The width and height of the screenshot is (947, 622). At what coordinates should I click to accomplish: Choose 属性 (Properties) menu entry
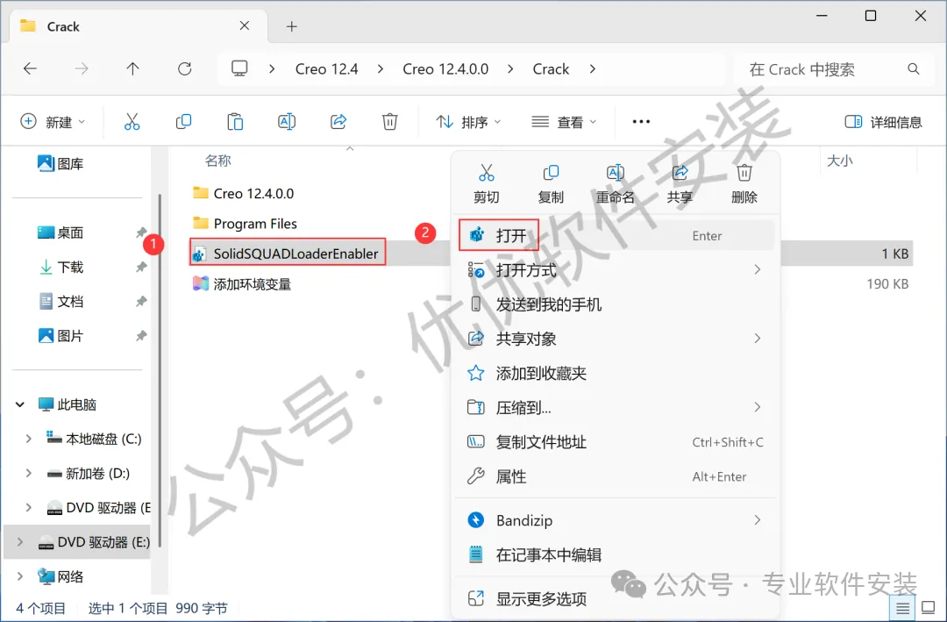click(x=616, y=476)
